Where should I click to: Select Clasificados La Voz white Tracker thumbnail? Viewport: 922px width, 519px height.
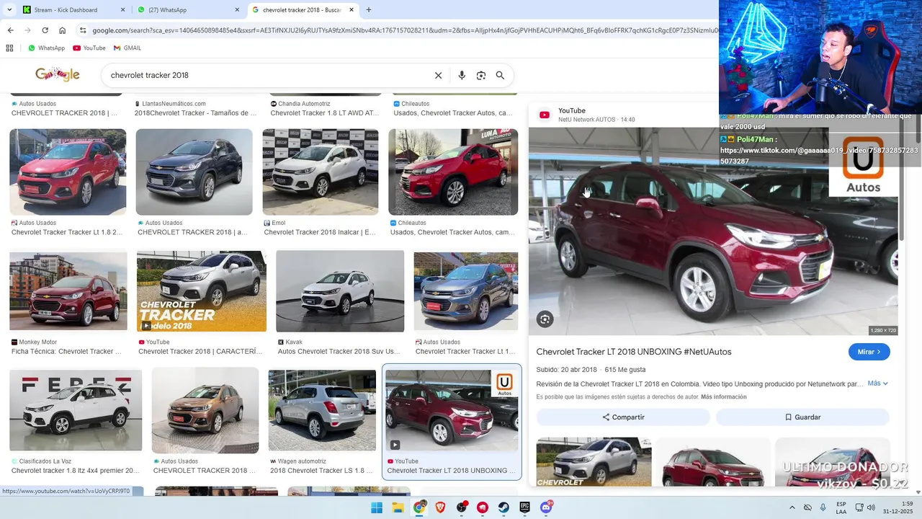[x=76, y=409]
